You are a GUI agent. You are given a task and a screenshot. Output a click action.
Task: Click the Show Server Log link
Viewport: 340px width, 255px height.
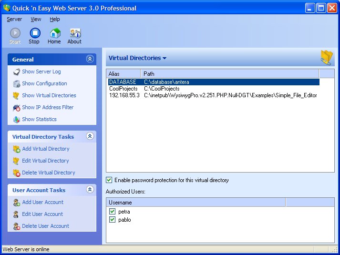pyautogui.click(x=41, y=71)
